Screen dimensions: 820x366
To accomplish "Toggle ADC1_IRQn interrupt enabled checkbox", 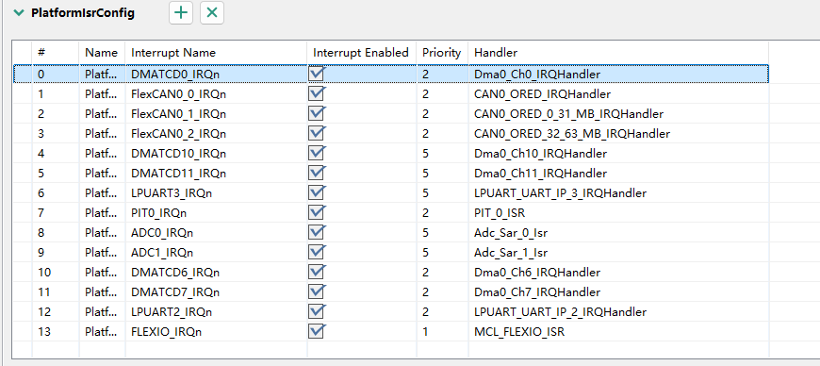I will click(x=317, y=253).
